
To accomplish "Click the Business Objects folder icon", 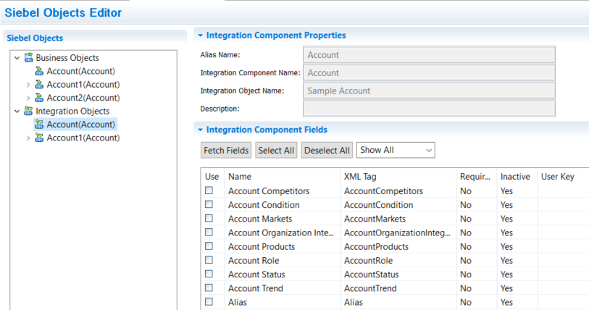I will pyautogui.click(x=28, y=57).
